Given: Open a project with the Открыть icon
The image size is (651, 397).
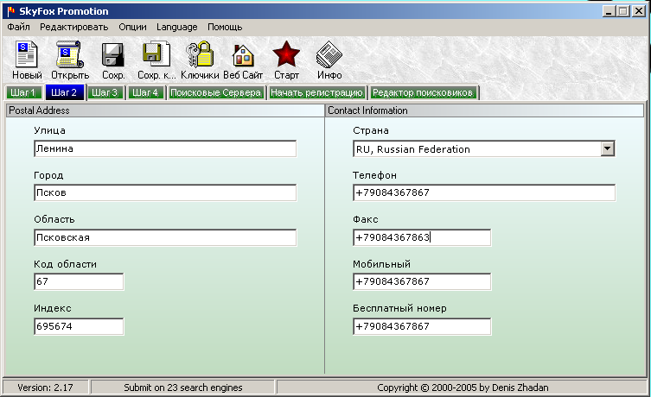Looking at the screenshot, I should tap(70, 54).
